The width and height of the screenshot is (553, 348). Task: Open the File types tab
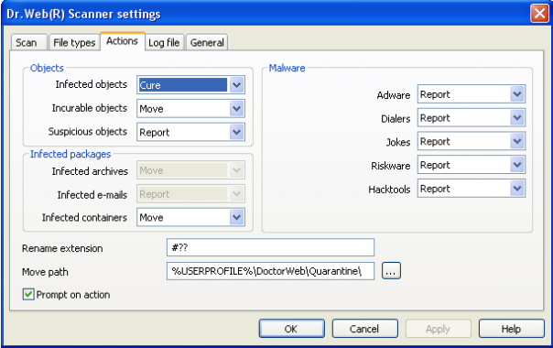point(74,42)
